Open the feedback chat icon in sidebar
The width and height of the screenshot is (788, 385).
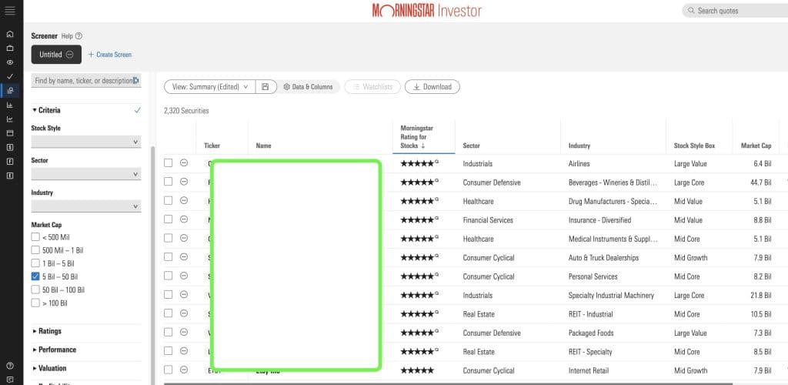[10, 380]
